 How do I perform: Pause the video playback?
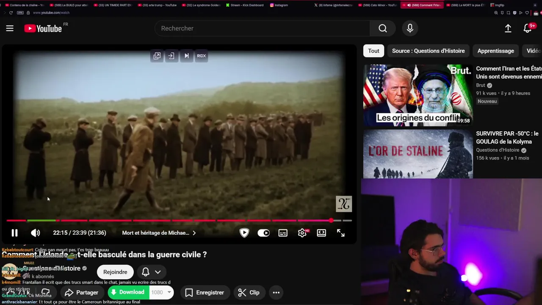point(14,233)
